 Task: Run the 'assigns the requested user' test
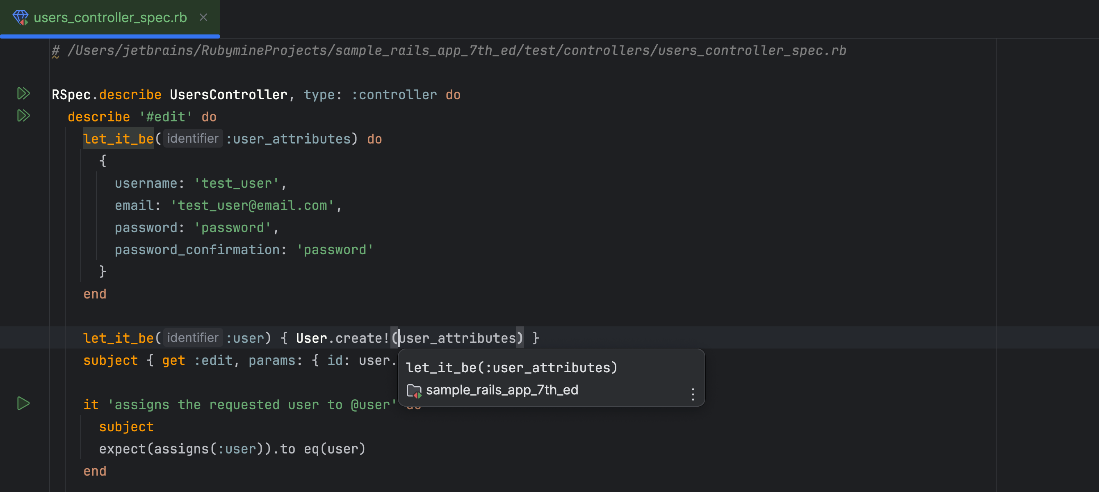pyautogui.click(x=23, y=403)
